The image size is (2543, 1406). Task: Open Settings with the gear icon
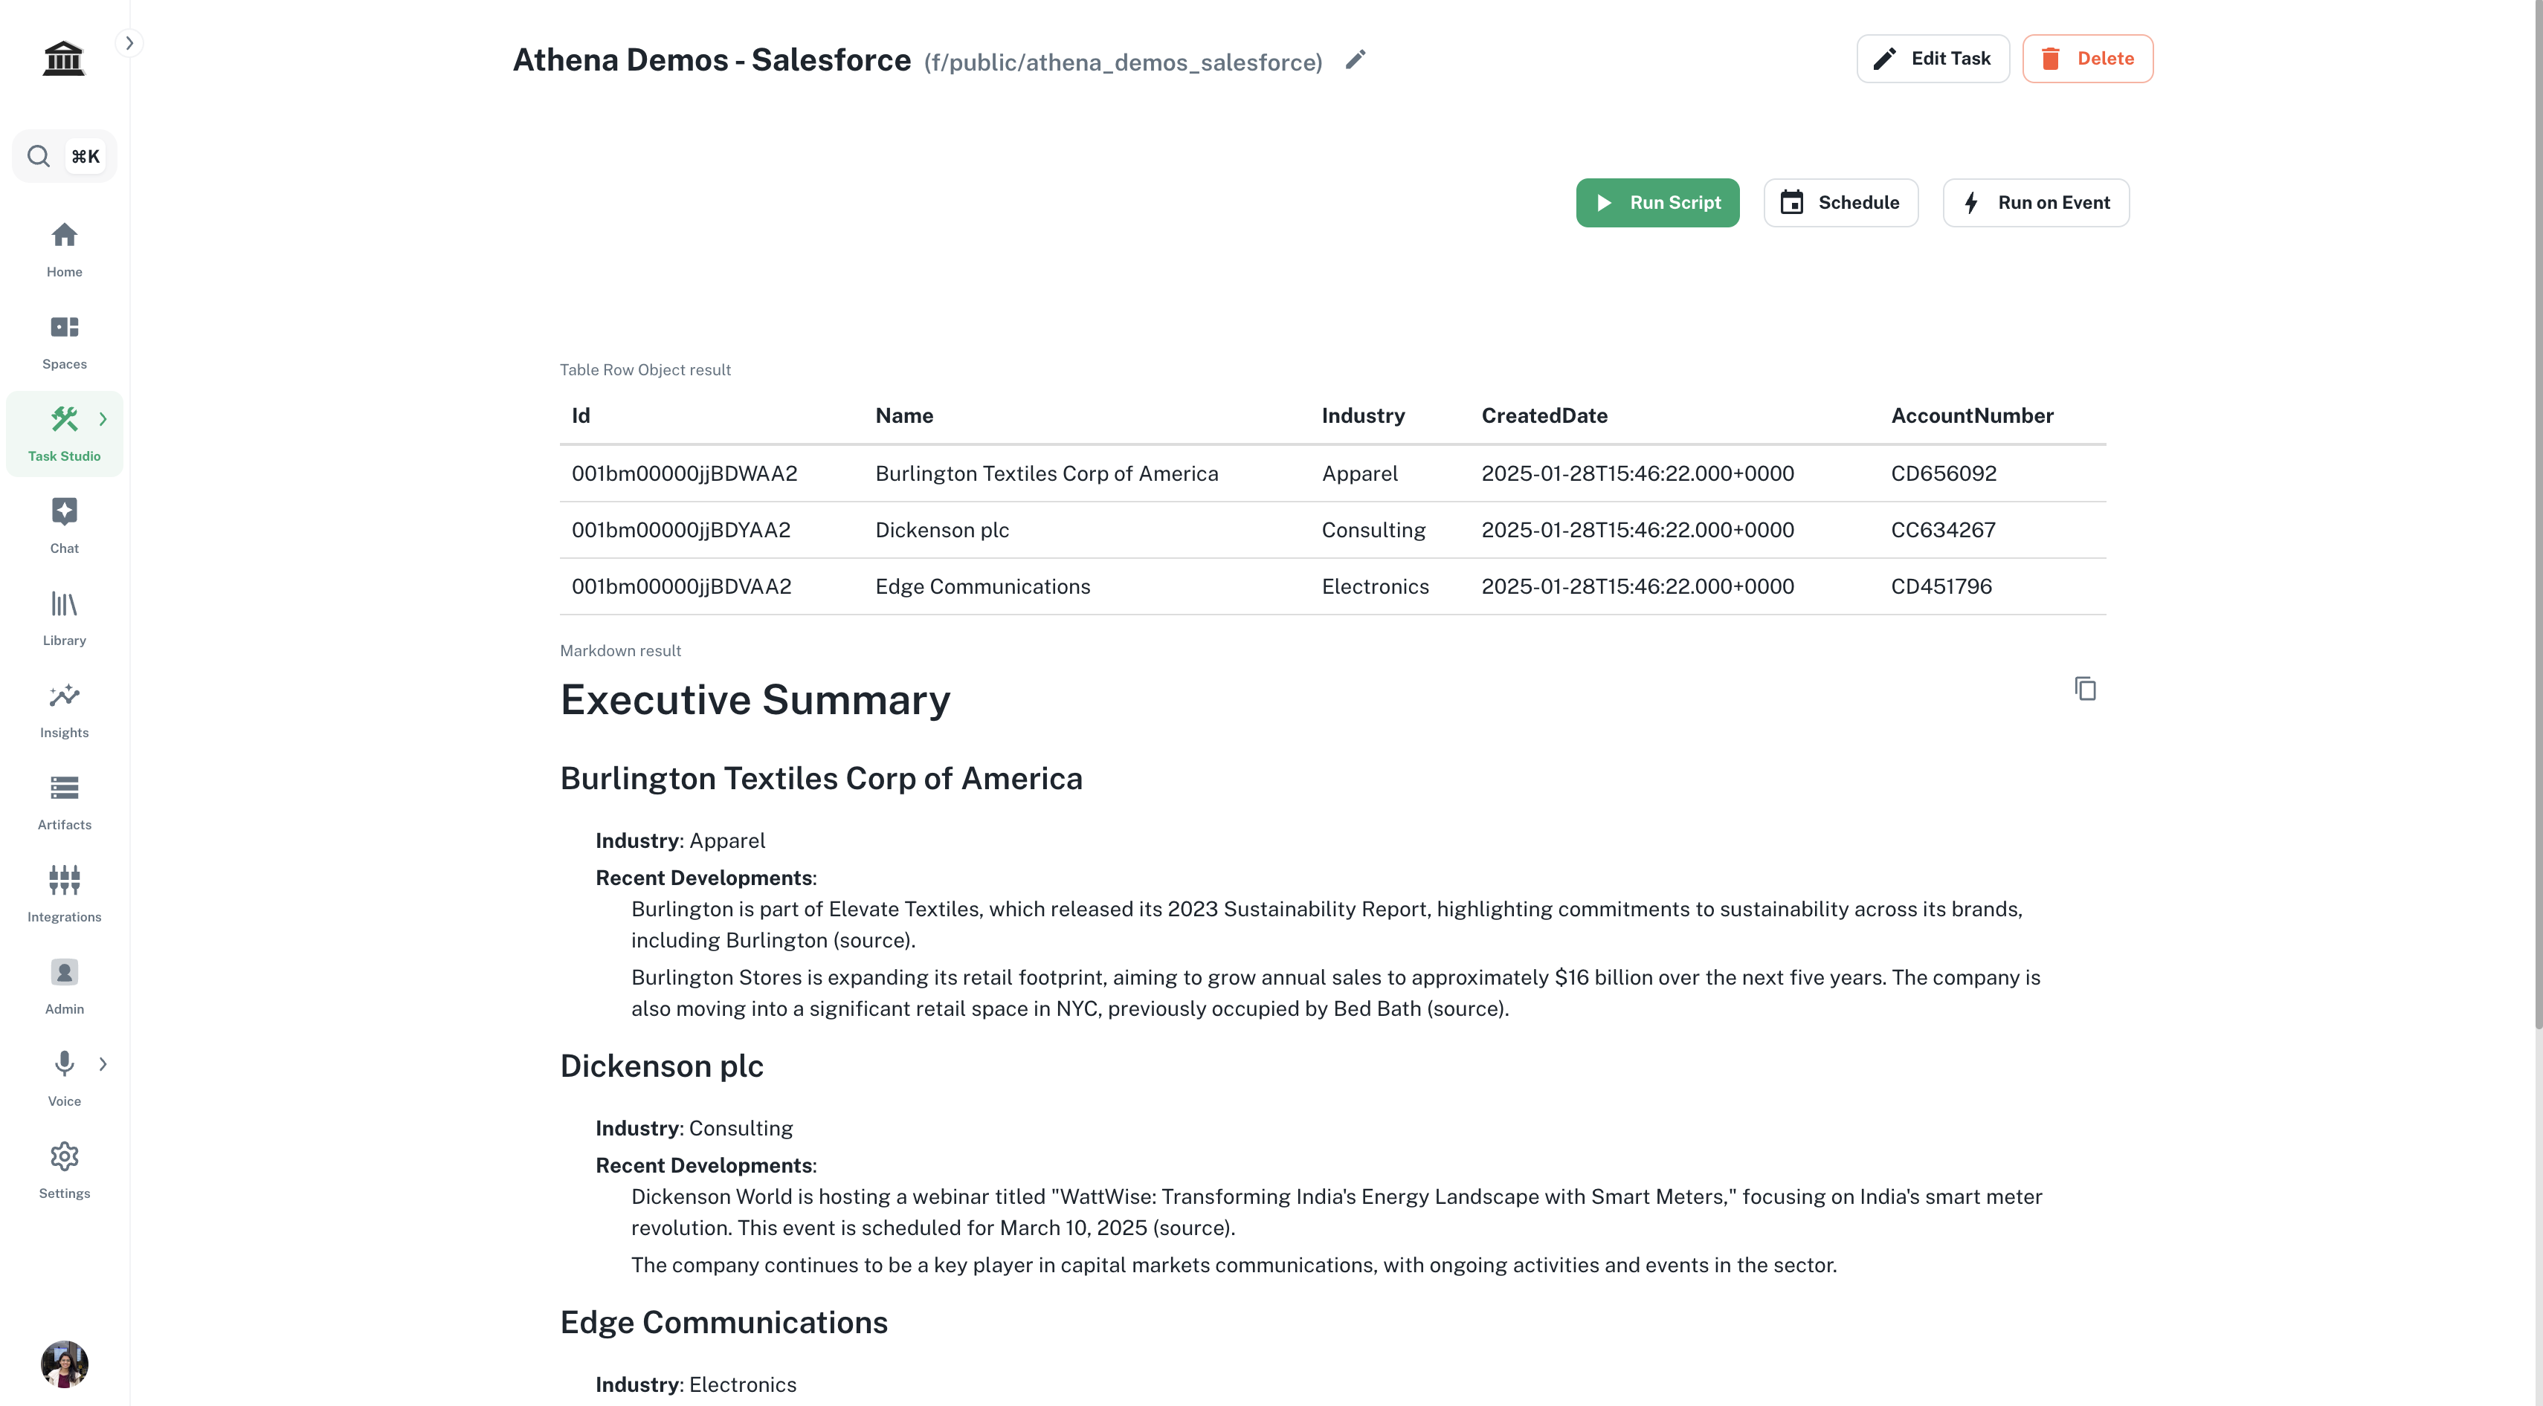[x=64, y=1156]
